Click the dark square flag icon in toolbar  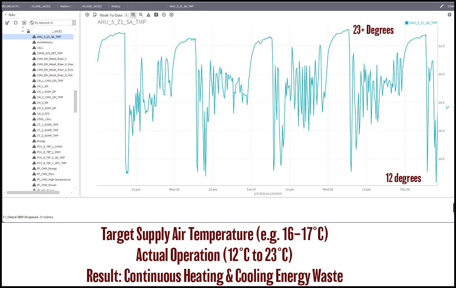tap(156, 15)
